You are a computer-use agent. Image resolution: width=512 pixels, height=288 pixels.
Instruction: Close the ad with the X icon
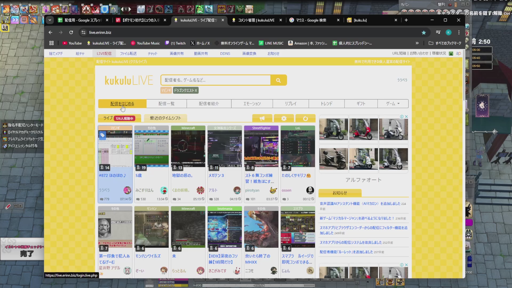(x=406, y=117)
